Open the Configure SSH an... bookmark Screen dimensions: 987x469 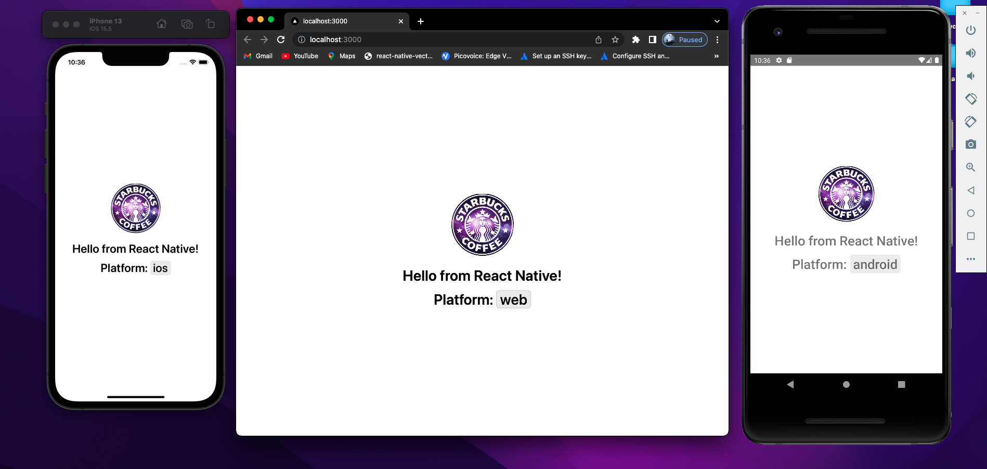[635, 56]
